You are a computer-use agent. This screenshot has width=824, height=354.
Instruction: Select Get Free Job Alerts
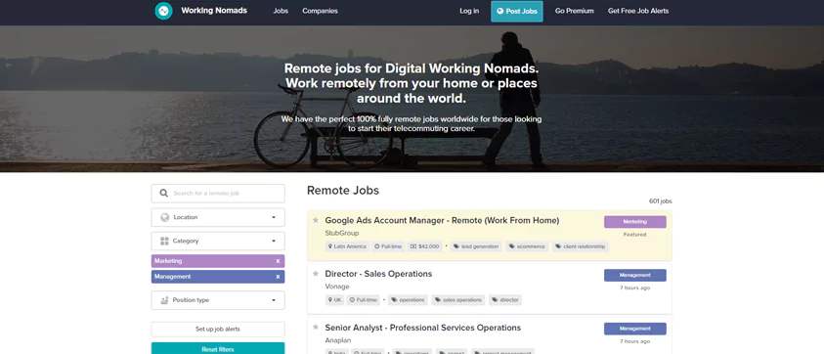(x=638, y=11)
